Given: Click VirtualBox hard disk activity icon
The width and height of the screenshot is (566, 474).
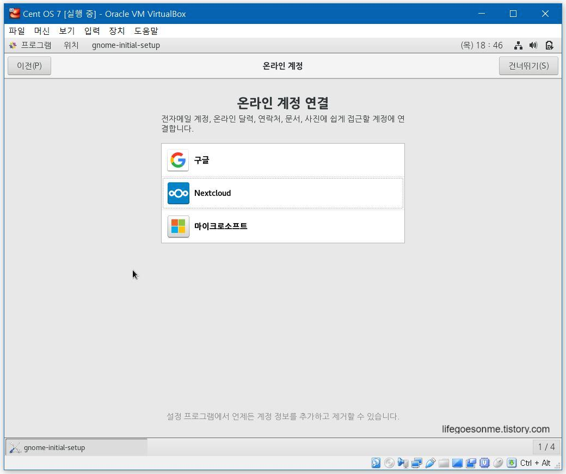Looking at the screenshot, I should pos(376,463).
